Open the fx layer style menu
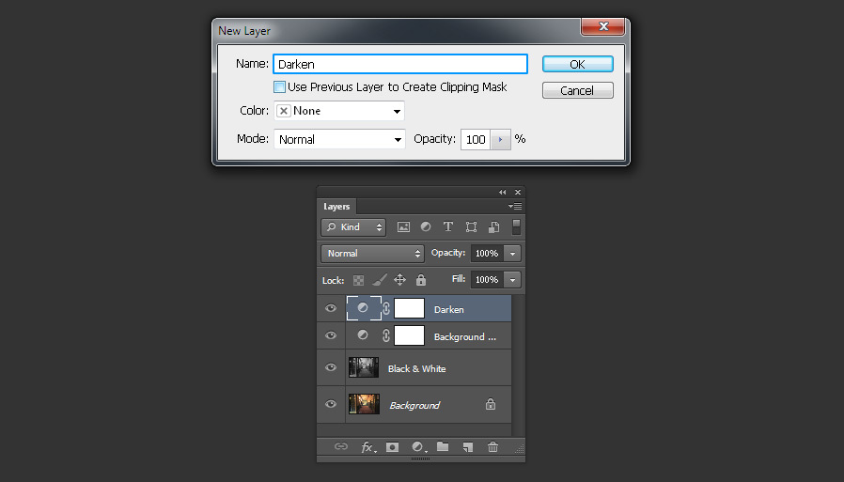The height and width of the screenshot is (482, 844). (x=367, y=447)
